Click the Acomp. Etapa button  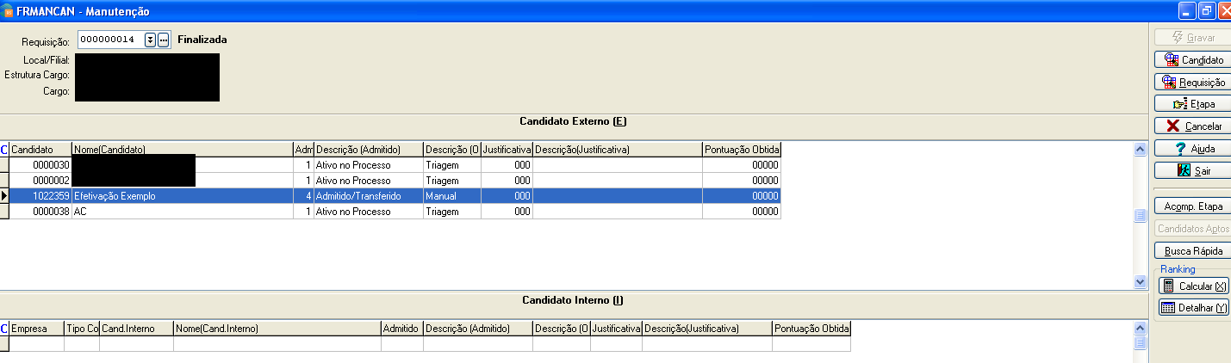pos(1193,206)
